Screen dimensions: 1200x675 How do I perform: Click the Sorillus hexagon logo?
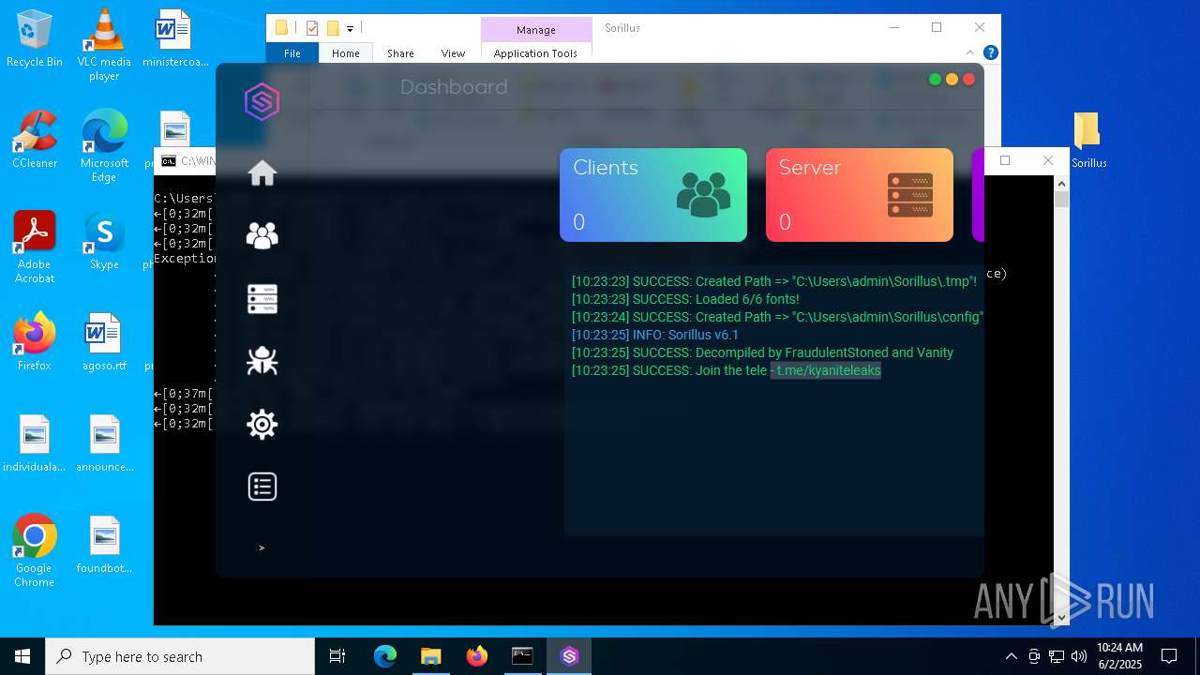pyautogui.click(x=262, y=101)
